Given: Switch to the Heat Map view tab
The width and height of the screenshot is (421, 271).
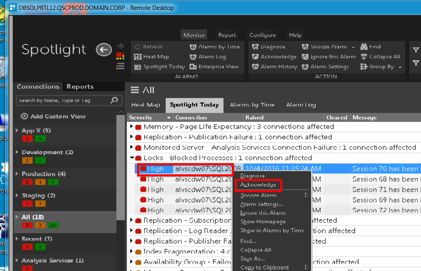Looking at the screenshot, I should [x=145, y=105].
